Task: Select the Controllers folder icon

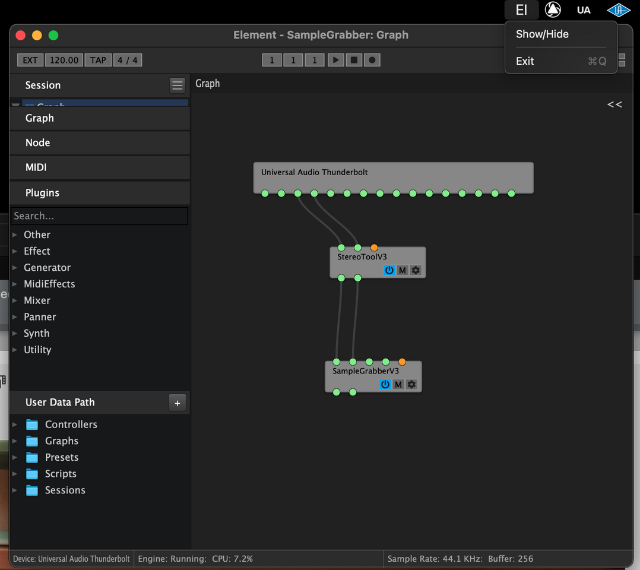Action: (32, 425)
